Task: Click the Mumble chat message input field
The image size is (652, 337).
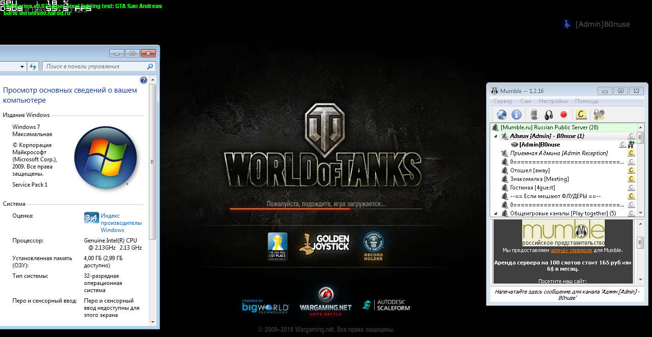Action: tap(567, 294)
